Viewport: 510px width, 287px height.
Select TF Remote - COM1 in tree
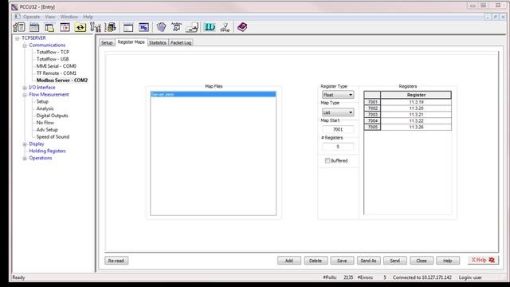pyautogui.click(x=57, y=73)
